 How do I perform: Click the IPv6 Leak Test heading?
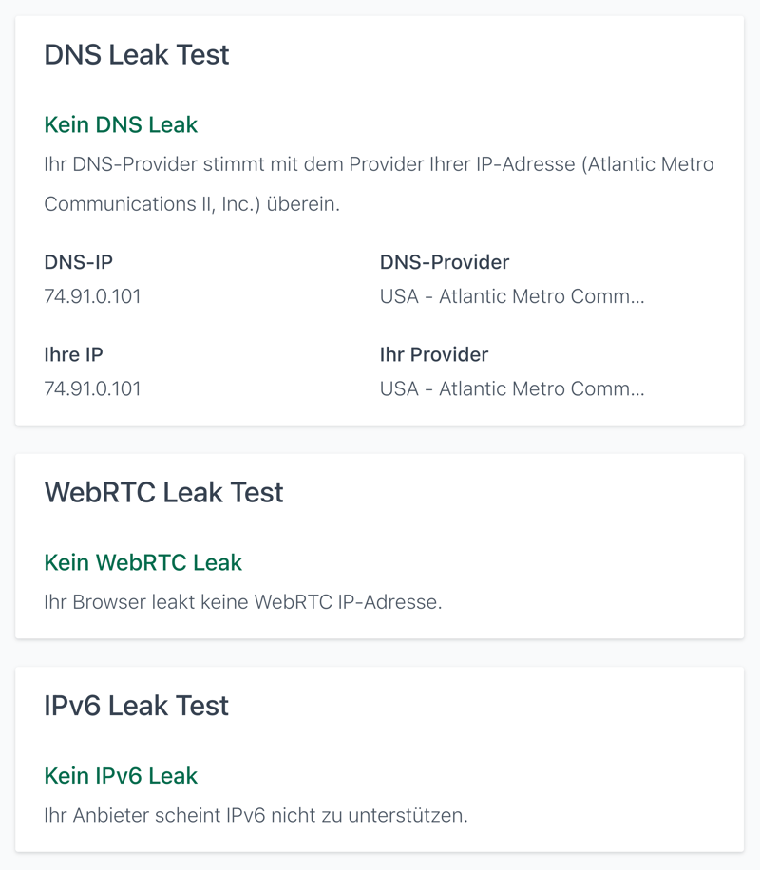(x=136, y=706)
